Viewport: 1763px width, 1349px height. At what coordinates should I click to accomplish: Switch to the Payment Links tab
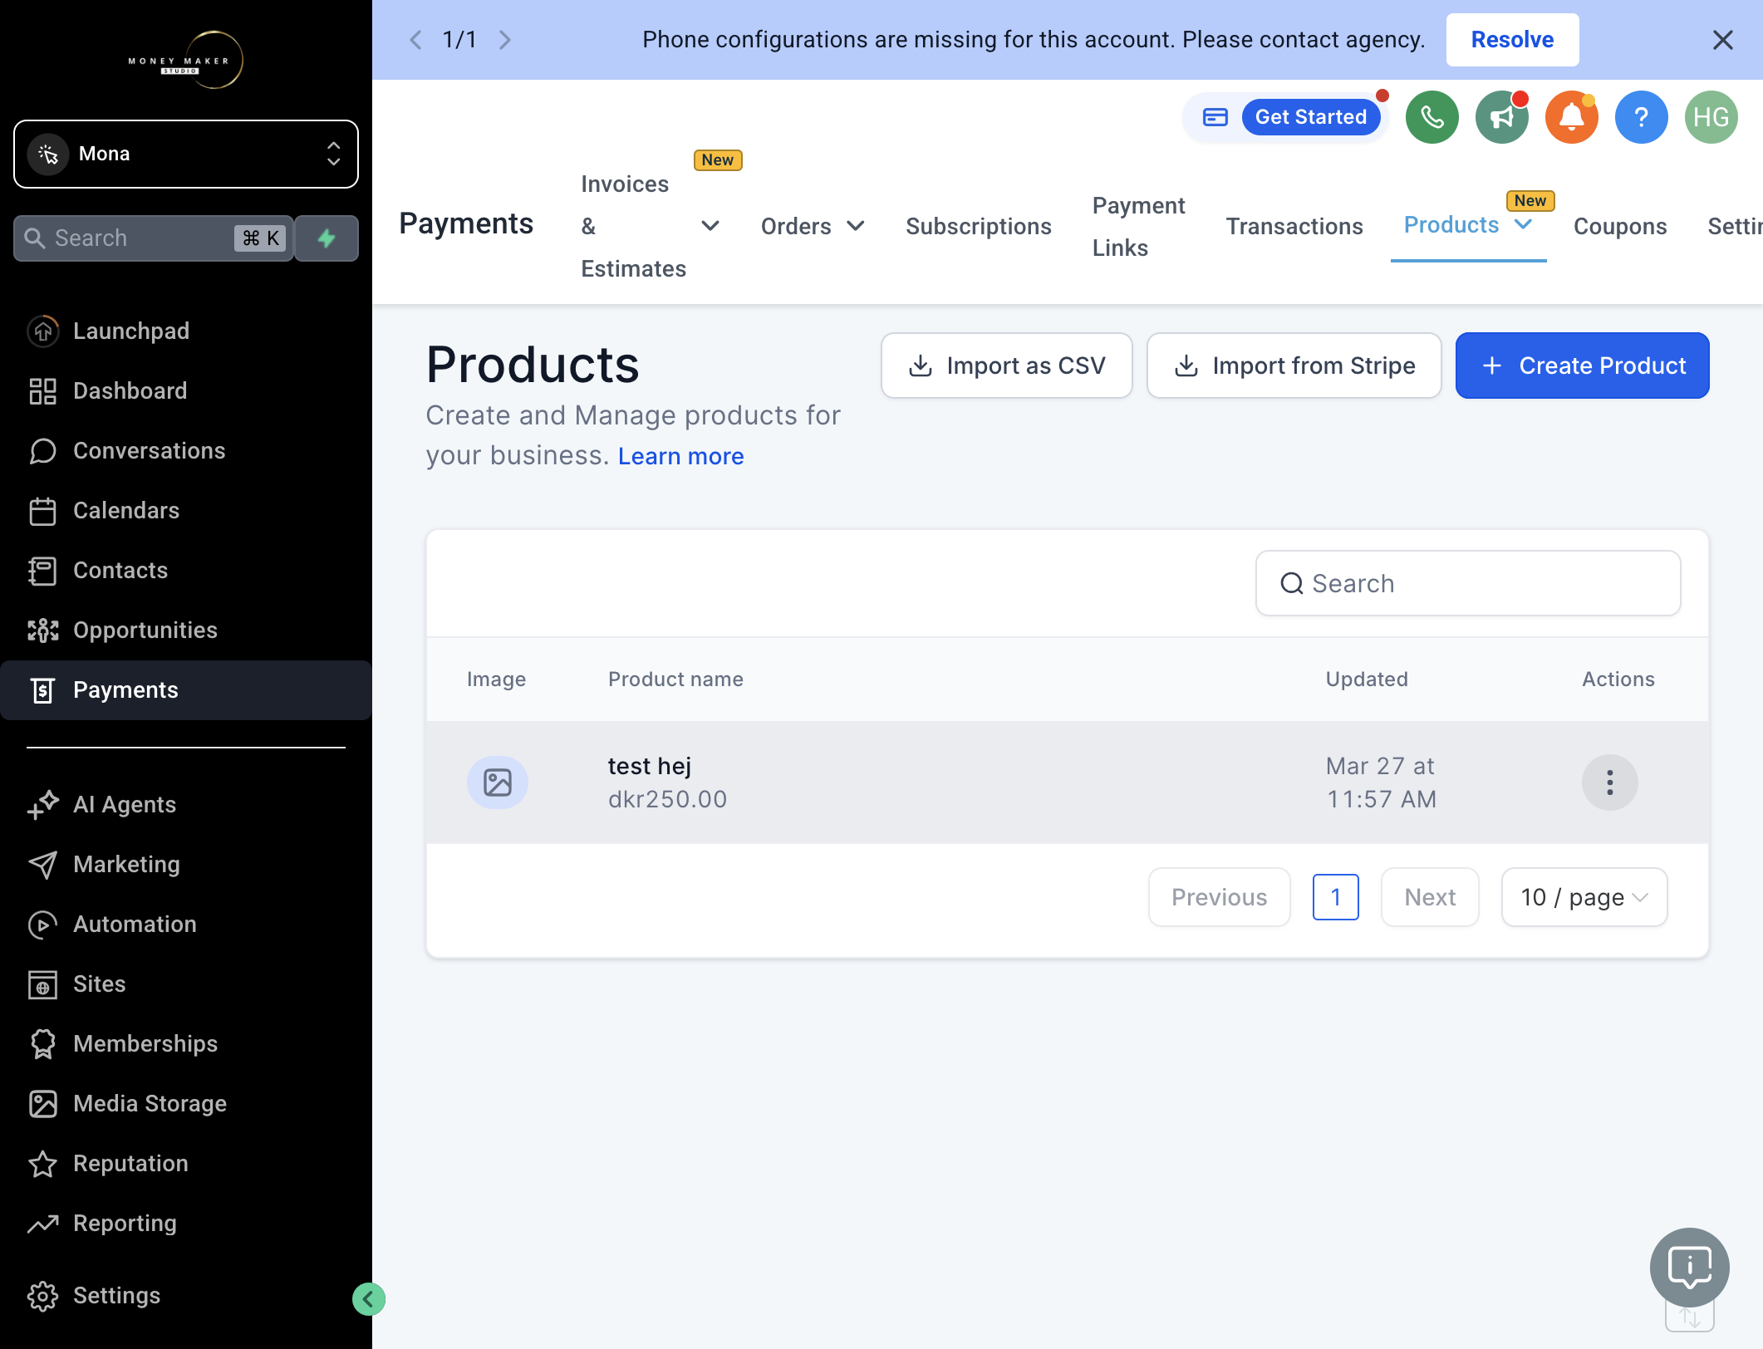(1137, 226)
